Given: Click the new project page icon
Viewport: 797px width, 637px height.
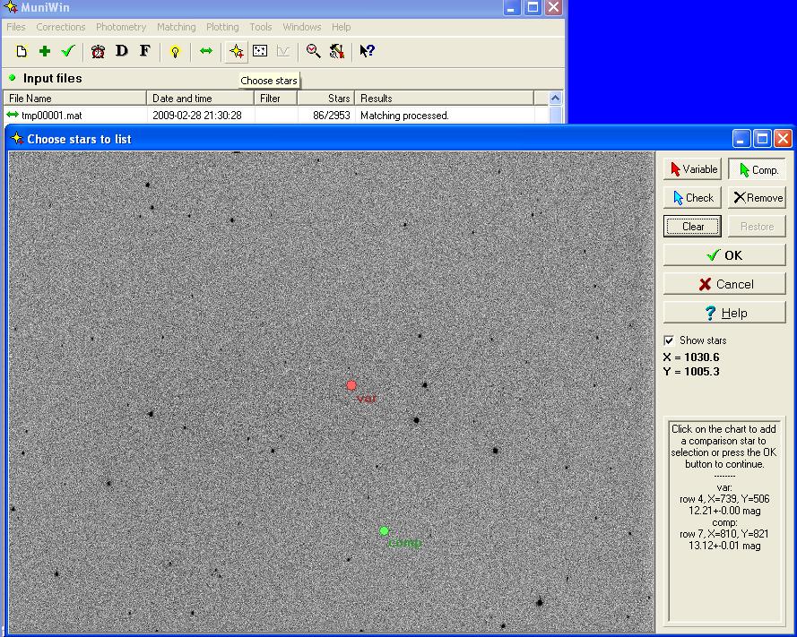Looking at the screenshot, I should (22, 52).
